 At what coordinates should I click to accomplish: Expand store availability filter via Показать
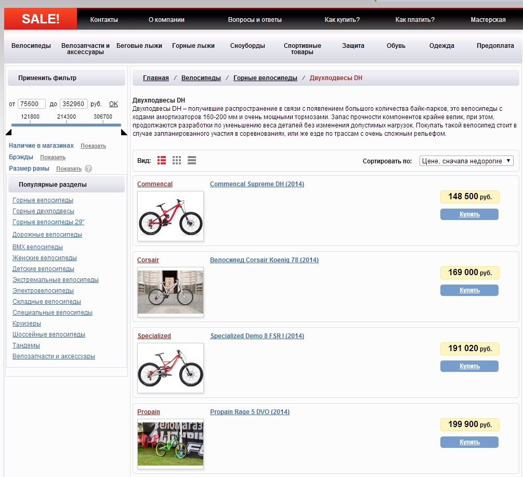coord(94,146)
